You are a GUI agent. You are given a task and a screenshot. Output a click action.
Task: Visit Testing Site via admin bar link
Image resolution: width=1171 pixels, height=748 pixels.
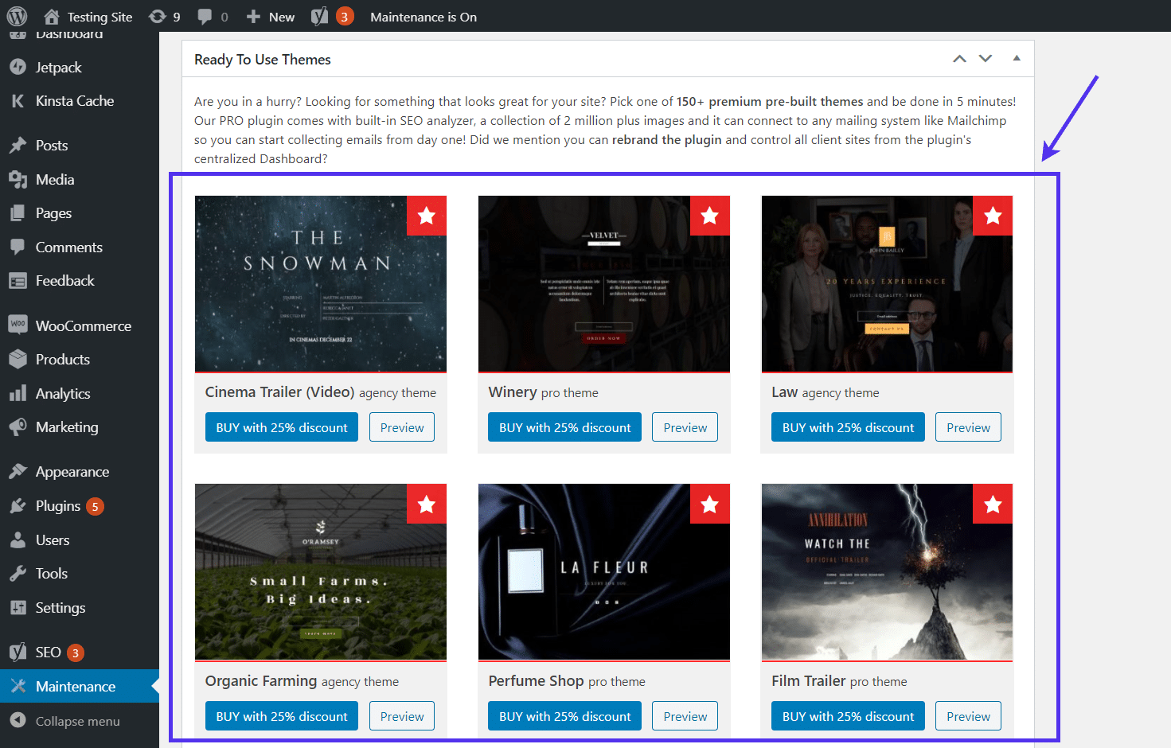point(88,16)
